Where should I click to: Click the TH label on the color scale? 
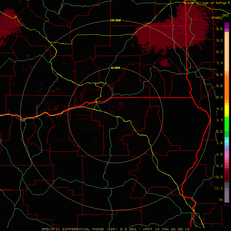point(220,200)
